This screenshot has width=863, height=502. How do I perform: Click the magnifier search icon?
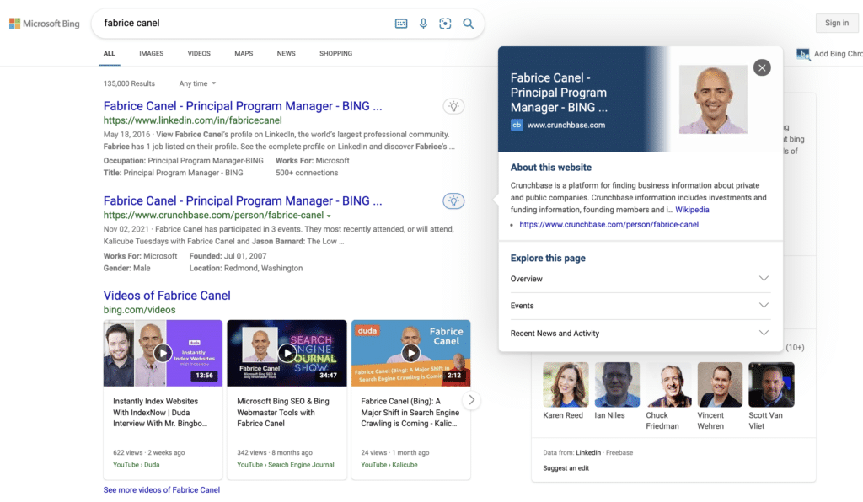(469, 24)
